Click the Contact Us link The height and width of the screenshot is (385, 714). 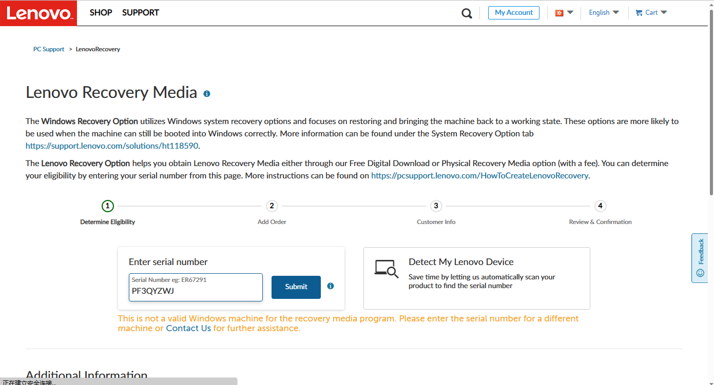188,328
